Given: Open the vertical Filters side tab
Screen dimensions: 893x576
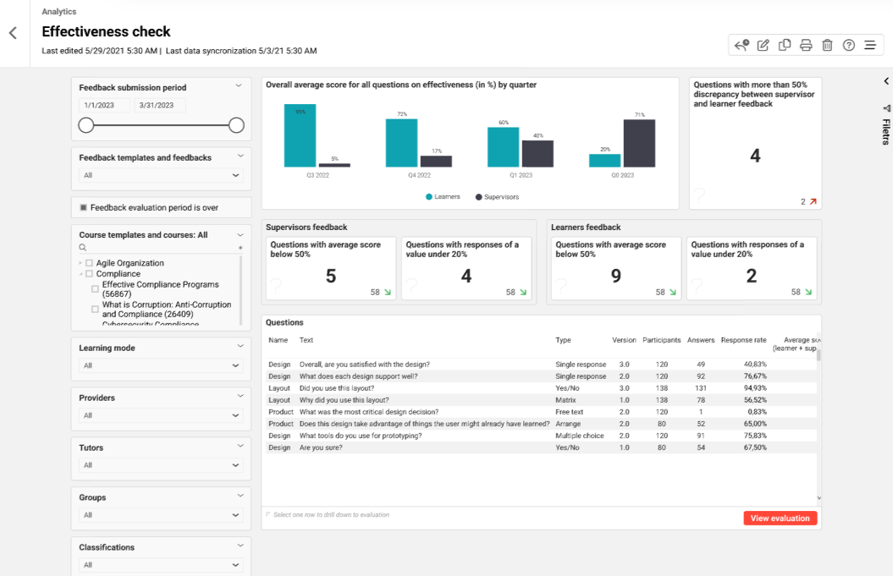Looking at the screenshot, I should 885,127.
